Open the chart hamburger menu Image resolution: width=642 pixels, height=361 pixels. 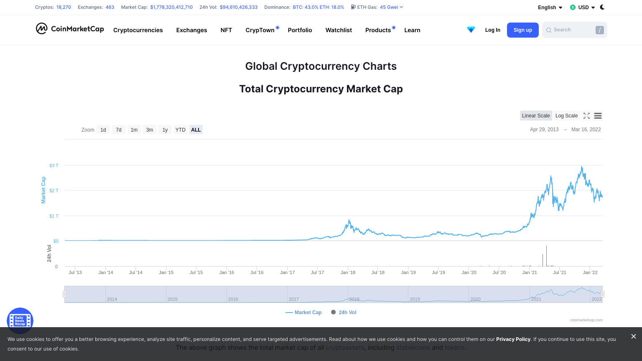tap(598, 116)
